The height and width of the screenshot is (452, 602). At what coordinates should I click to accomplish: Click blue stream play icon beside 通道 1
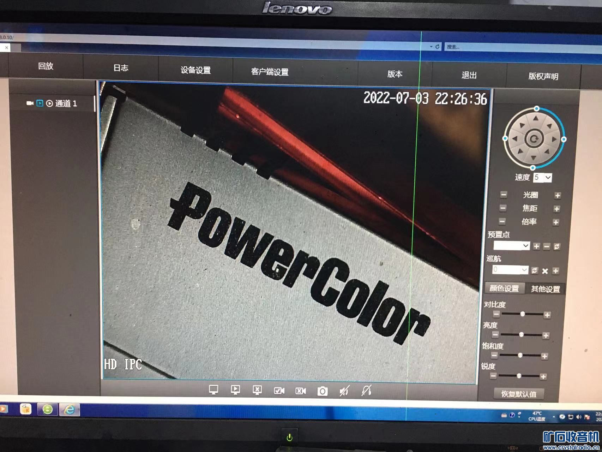[40, 103]
